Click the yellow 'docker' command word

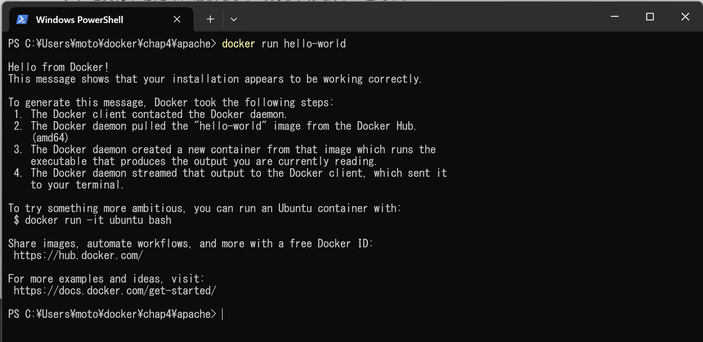[x=238, y=43]
